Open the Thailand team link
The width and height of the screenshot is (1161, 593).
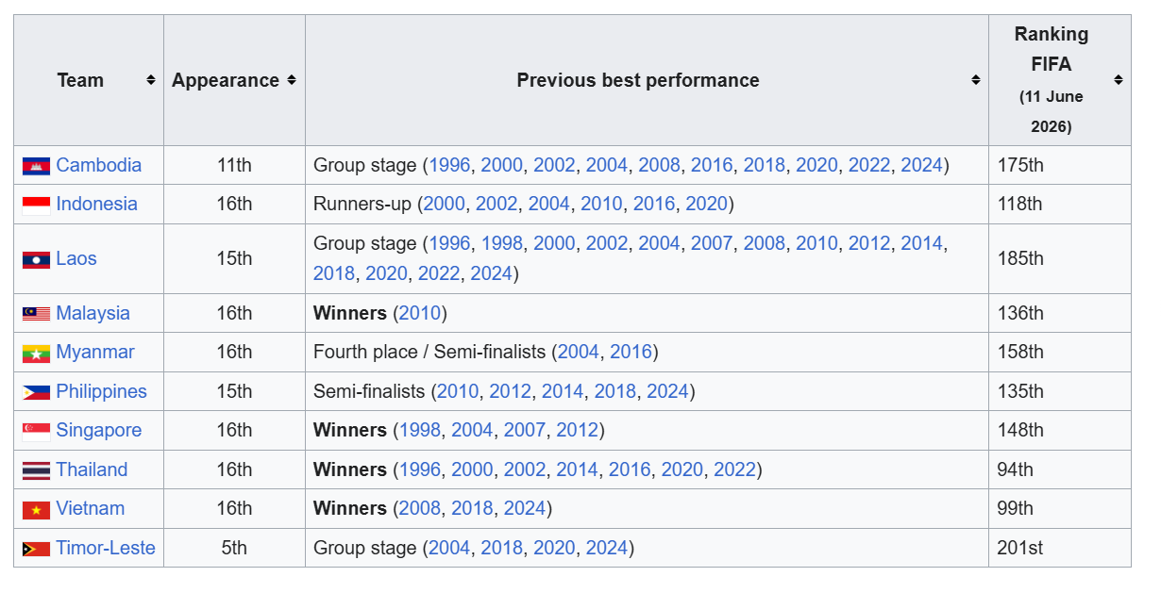[x=92, y=469]
